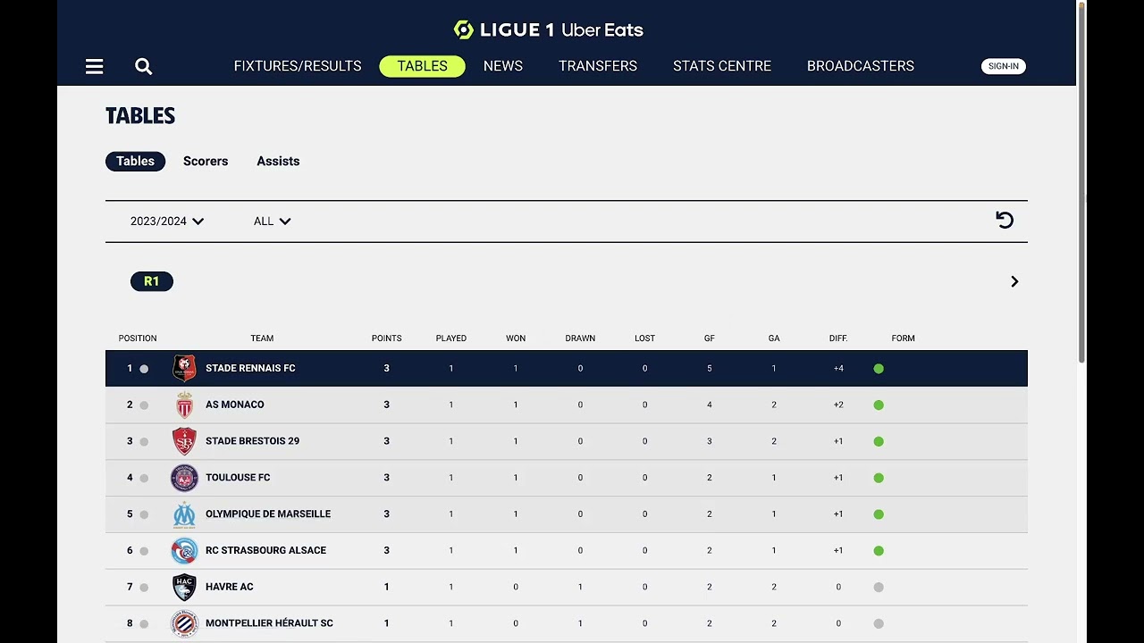Open Stade Brestois 29 team link

click(x=253, y=441)
